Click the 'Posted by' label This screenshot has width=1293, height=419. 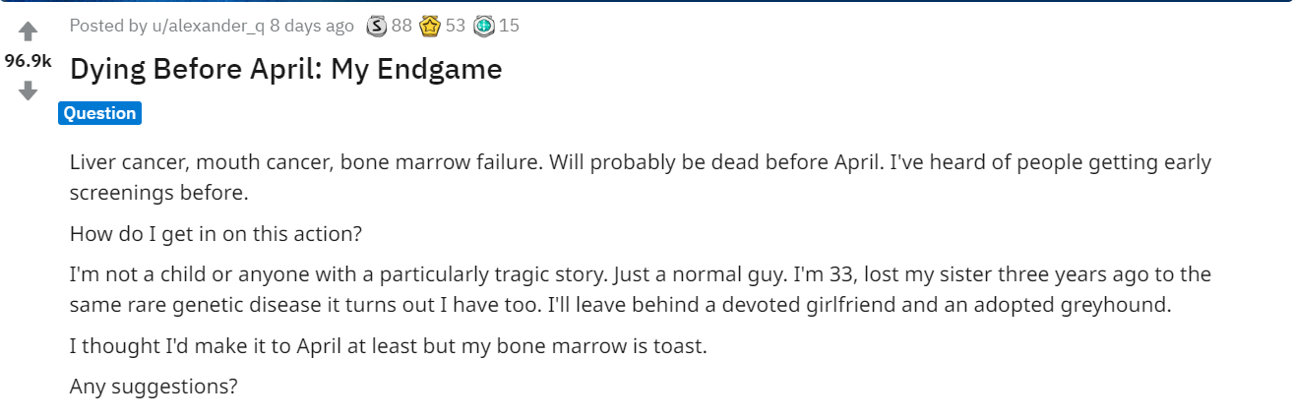pyautogui.click(x=107, y=27)
